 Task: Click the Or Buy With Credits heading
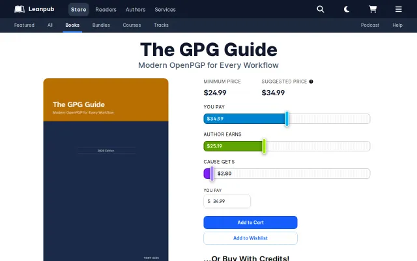[x=246, y=258]
